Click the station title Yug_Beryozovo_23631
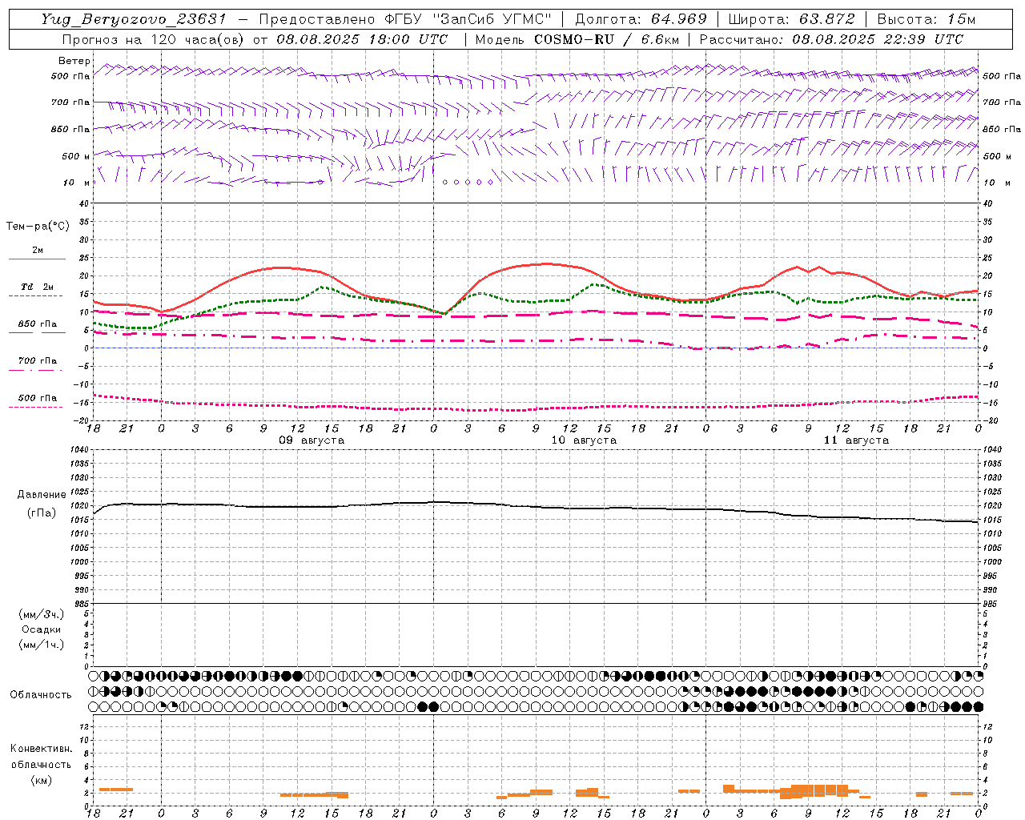 coord(134,19)
